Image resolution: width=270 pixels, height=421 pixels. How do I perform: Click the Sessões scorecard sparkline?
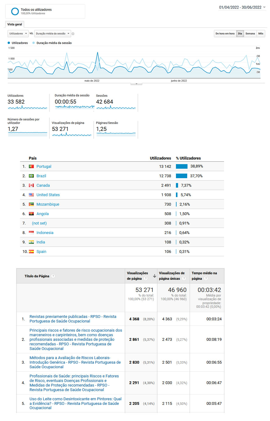pyautogui.click(x=116, y=108)
